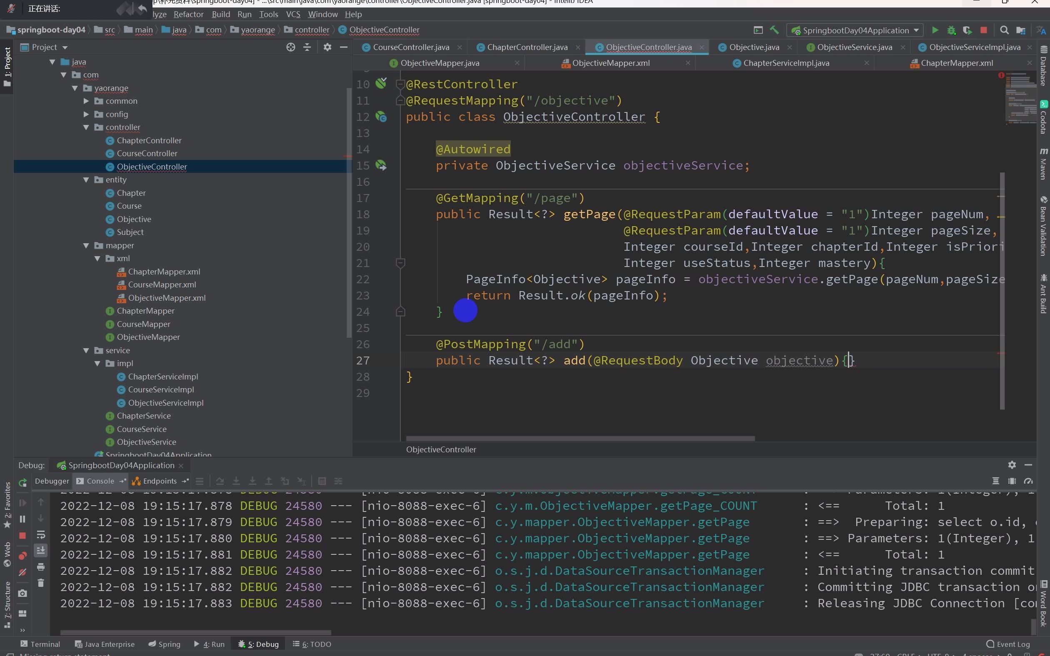The width and height of the screenshot is (1050, 656).
Task: Click the Stop debug process icon
Action: 21,535
